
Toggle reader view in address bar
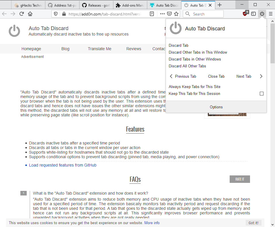pos(152,14)
